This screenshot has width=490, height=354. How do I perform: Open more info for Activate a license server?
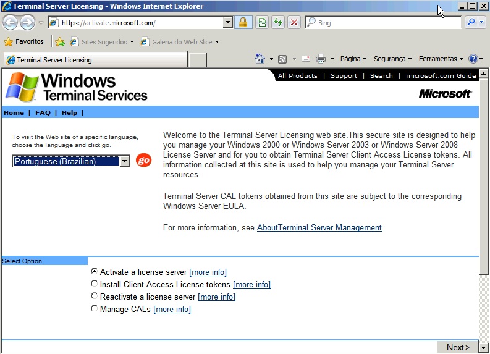click(208, 272)
